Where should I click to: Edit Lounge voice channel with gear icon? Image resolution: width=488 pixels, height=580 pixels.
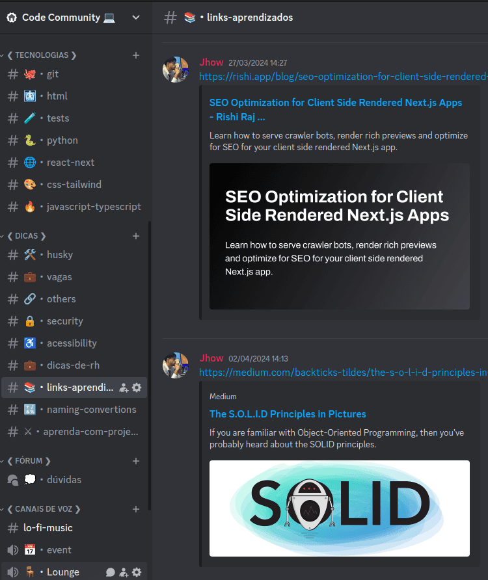137,572
